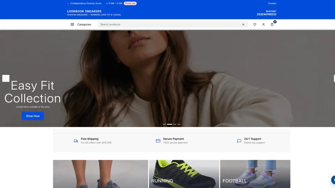Click the search magnifier icon
The width and height of the screenshot is (335, 188).
coord(243,24)
